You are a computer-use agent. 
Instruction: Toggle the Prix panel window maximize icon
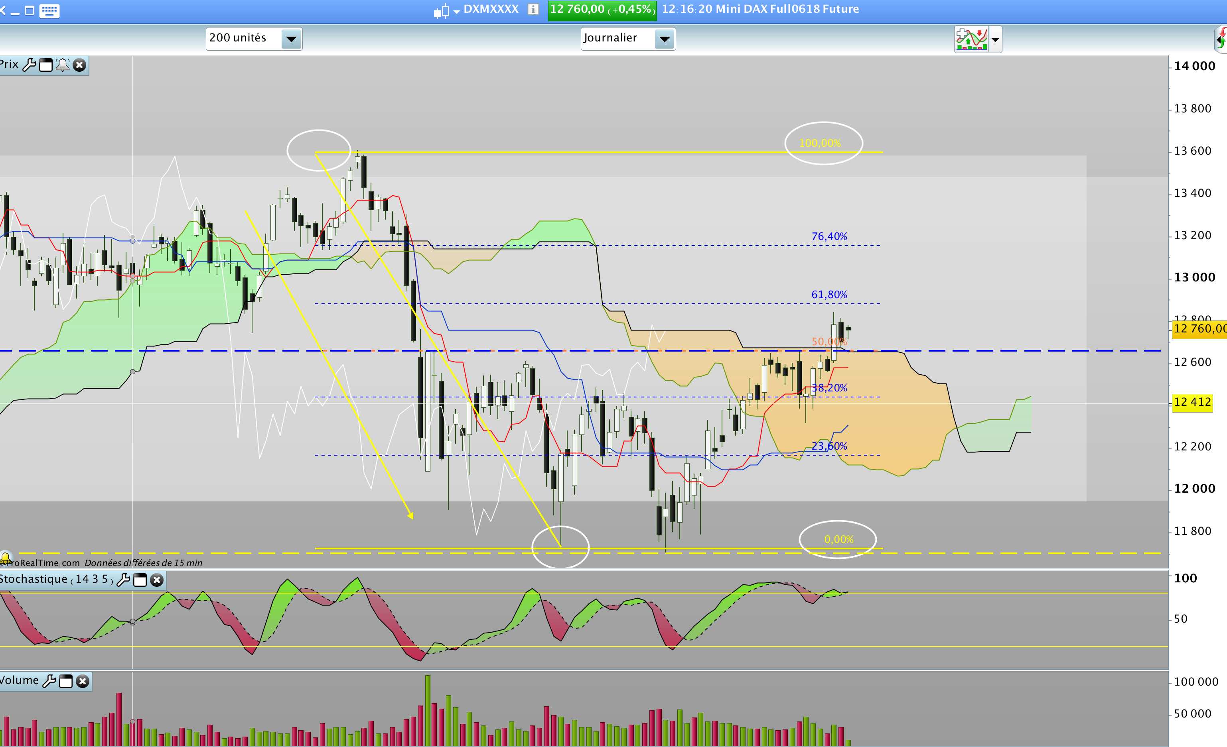coord(46,65)
